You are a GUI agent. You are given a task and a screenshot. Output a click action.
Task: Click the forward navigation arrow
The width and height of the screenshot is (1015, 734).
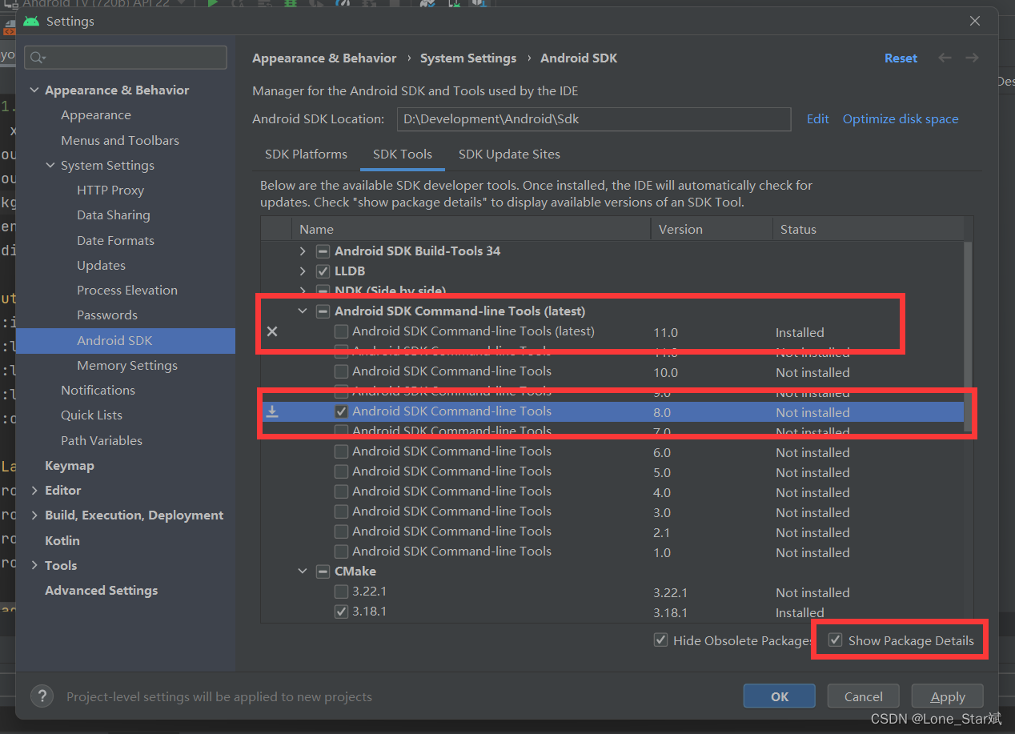972,58
